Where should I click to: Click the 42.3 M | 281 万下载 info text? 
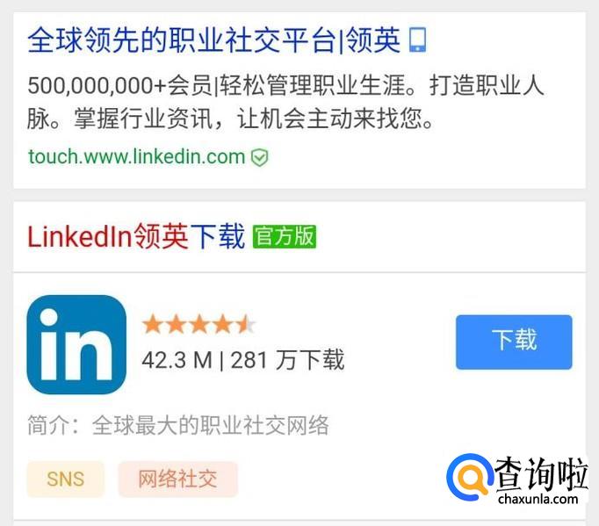(243, 360)
